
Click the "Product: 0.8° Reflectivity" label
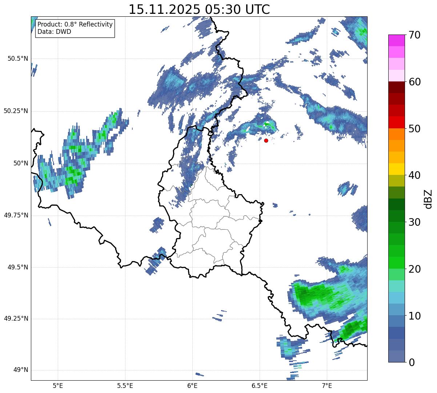coord(75,24)
